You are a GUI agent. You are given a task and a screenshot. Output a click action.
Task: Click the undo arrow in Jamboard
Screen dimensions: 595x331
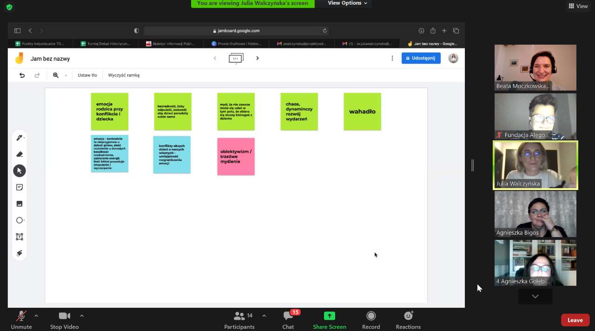(x=22, y=75)
